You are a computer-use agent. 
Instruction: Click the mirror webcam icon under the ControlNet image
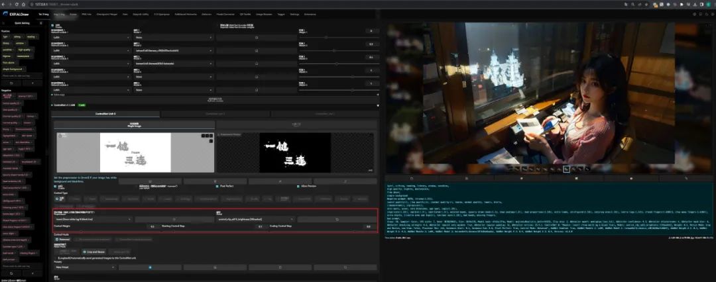pyautogui.click(x=280, y=181)
